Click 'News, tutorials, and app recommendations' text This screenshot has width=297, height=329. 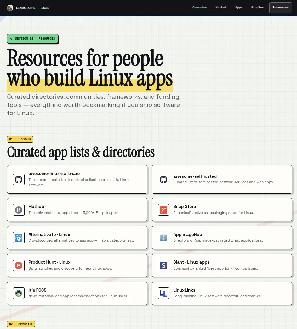(78, 296)
